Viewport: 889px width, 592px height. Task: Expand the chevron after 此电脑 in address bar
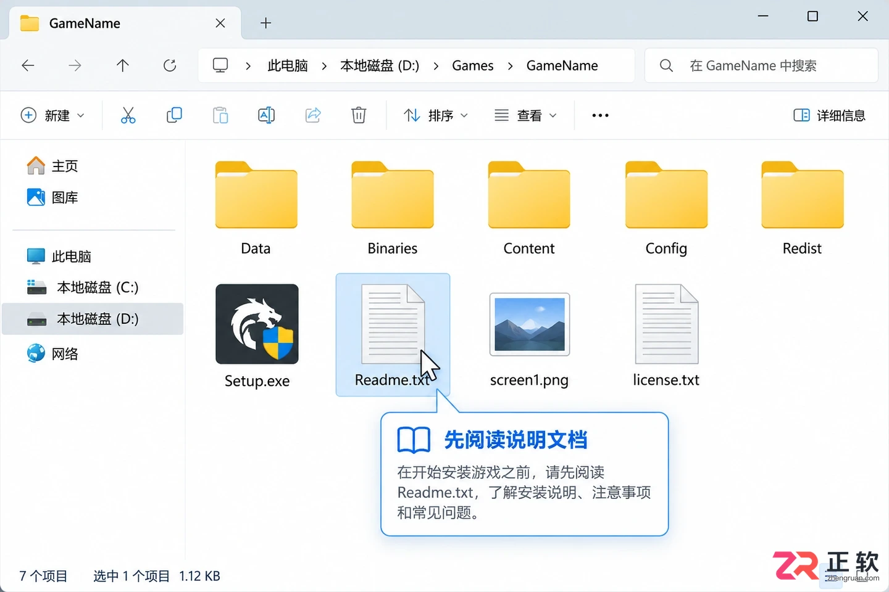pyautogui.click(x=324, y=66)
